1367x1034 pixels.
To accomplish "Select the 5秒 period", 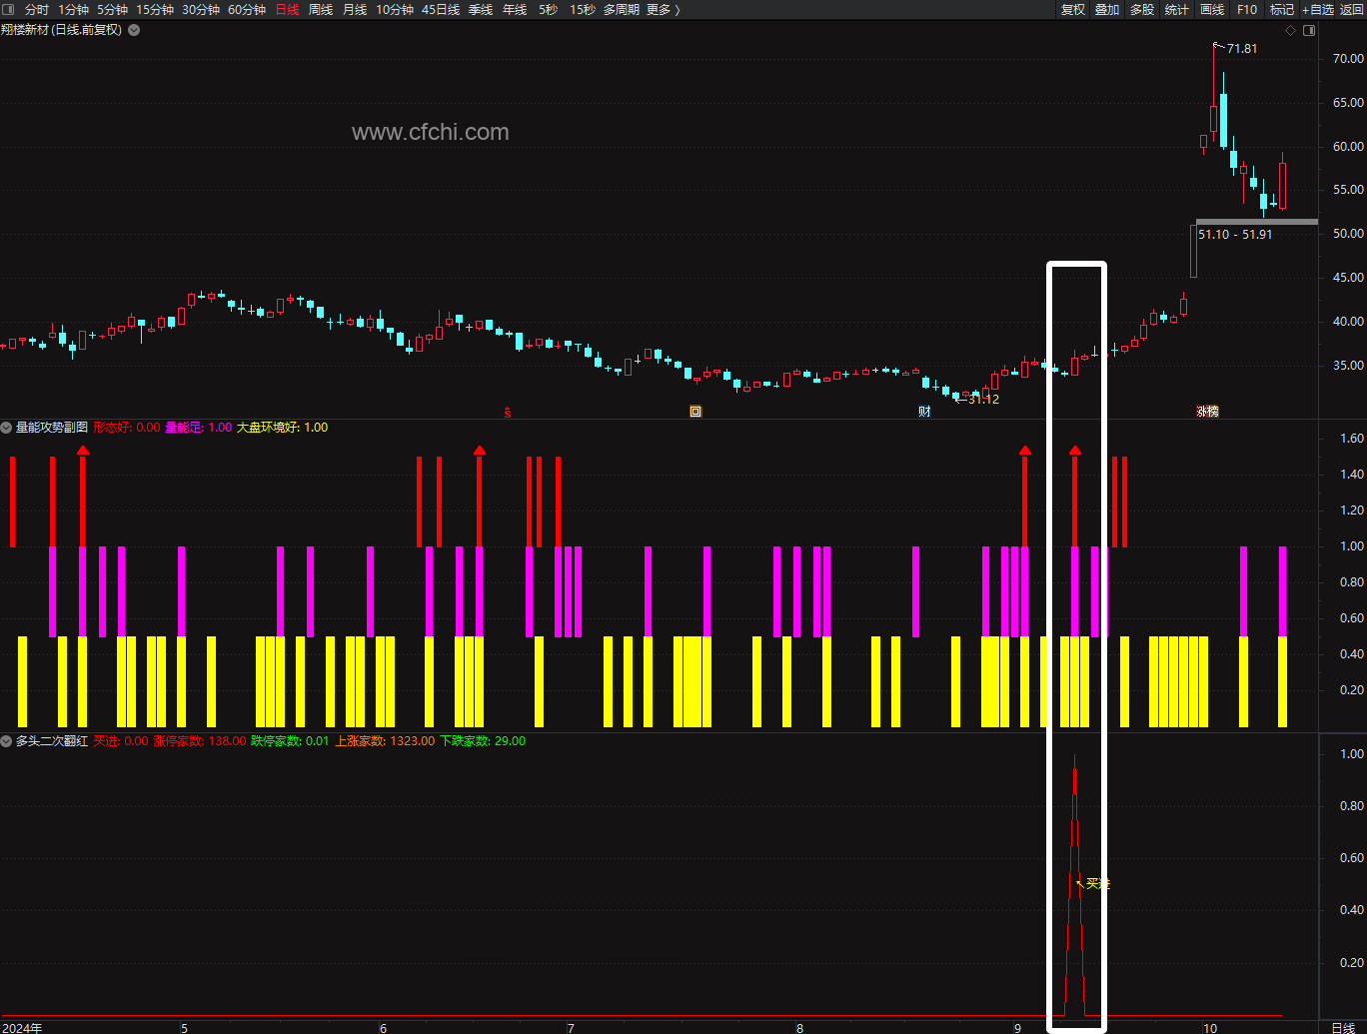I will click(x=548, y=9).
